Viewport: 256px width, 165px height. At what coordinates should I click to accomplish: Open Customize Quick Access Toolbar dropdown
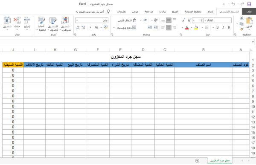pyautogui.click(x=224, y=4)
